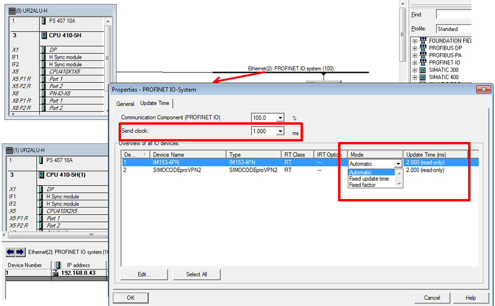Open Help for the properties dialog
Screen dimensions: 495x306
[x=471, y=298]
